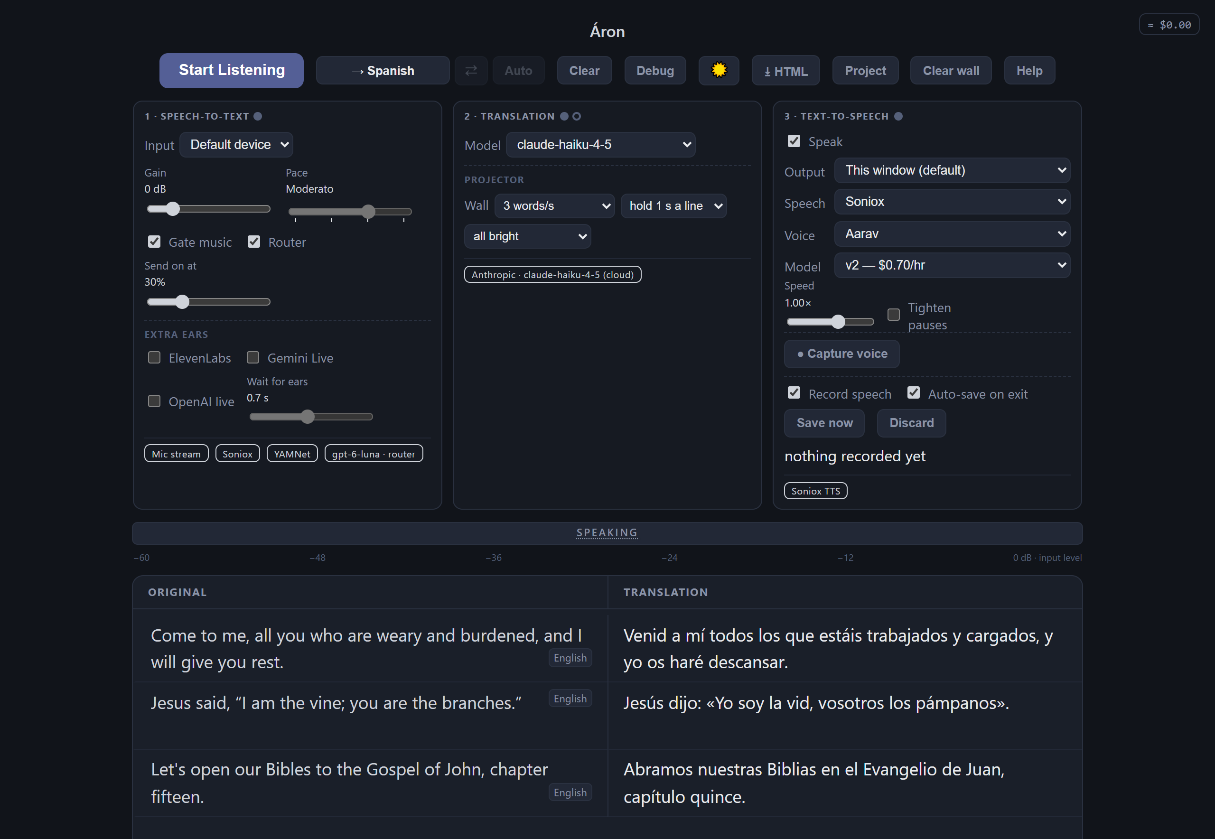The height and width of the screenshot is (839, 1215).
Task: Click the Speech-to-Text status dot
Action: (x=258, y=116)
